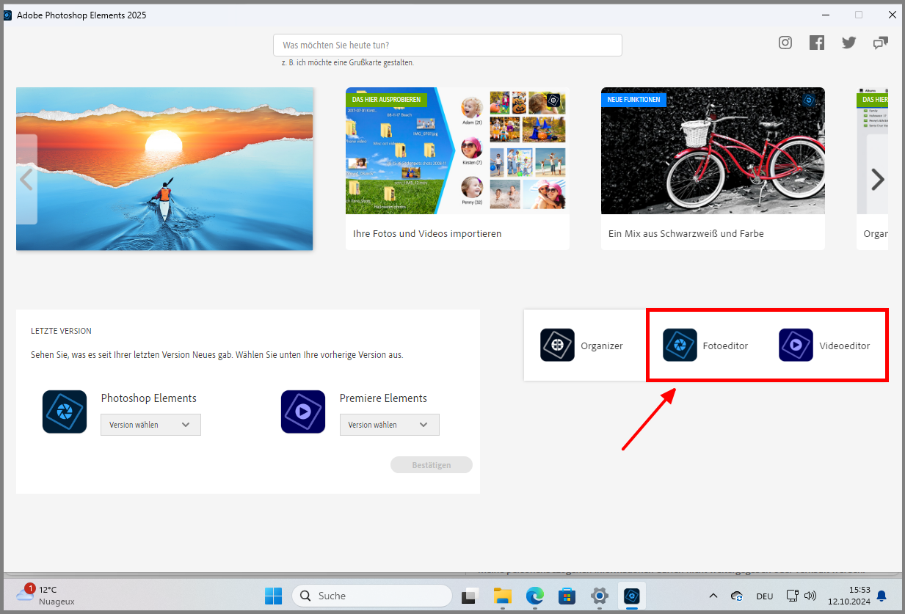The image size is (905, 614).
Task: Click the 'Was möchten Sie heute tun?' search field
Action: pyautogui.click(x=447, y=45)
